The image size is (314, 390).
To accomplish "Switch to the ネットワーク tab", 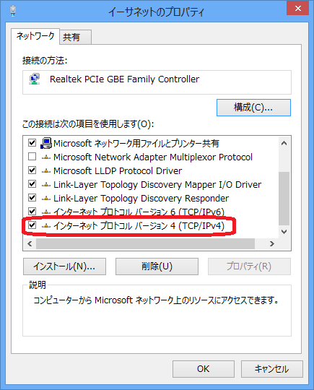I will [35, 36].
